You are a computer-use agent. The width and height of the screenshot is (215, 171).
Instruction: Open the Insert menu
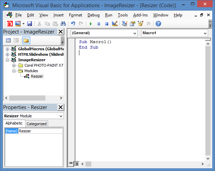pos(58,15)
